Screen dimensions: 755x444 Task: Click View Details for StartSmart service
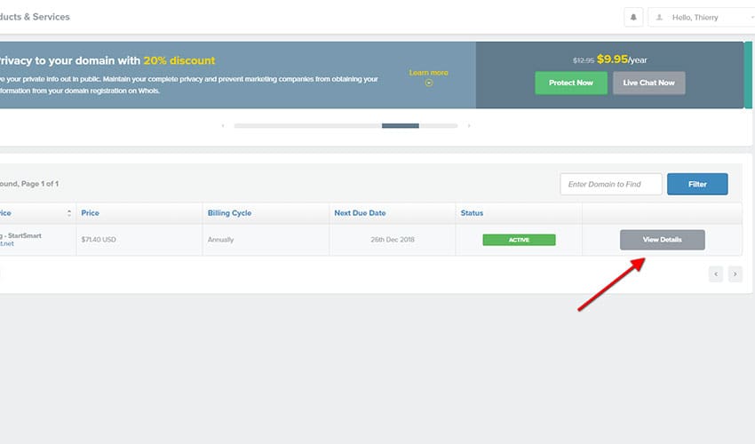(x=662, y=240)
